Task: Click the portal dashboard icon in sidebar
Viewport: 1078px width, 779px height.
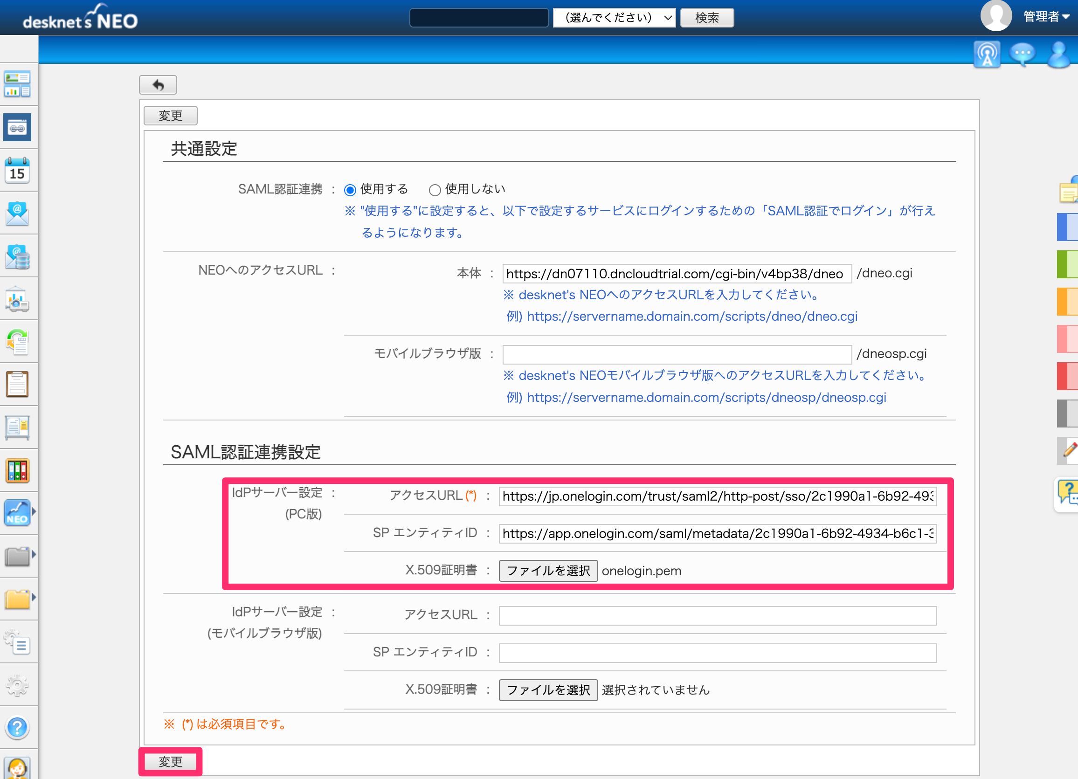Action: pyautogui.click(x=18, y=84)
